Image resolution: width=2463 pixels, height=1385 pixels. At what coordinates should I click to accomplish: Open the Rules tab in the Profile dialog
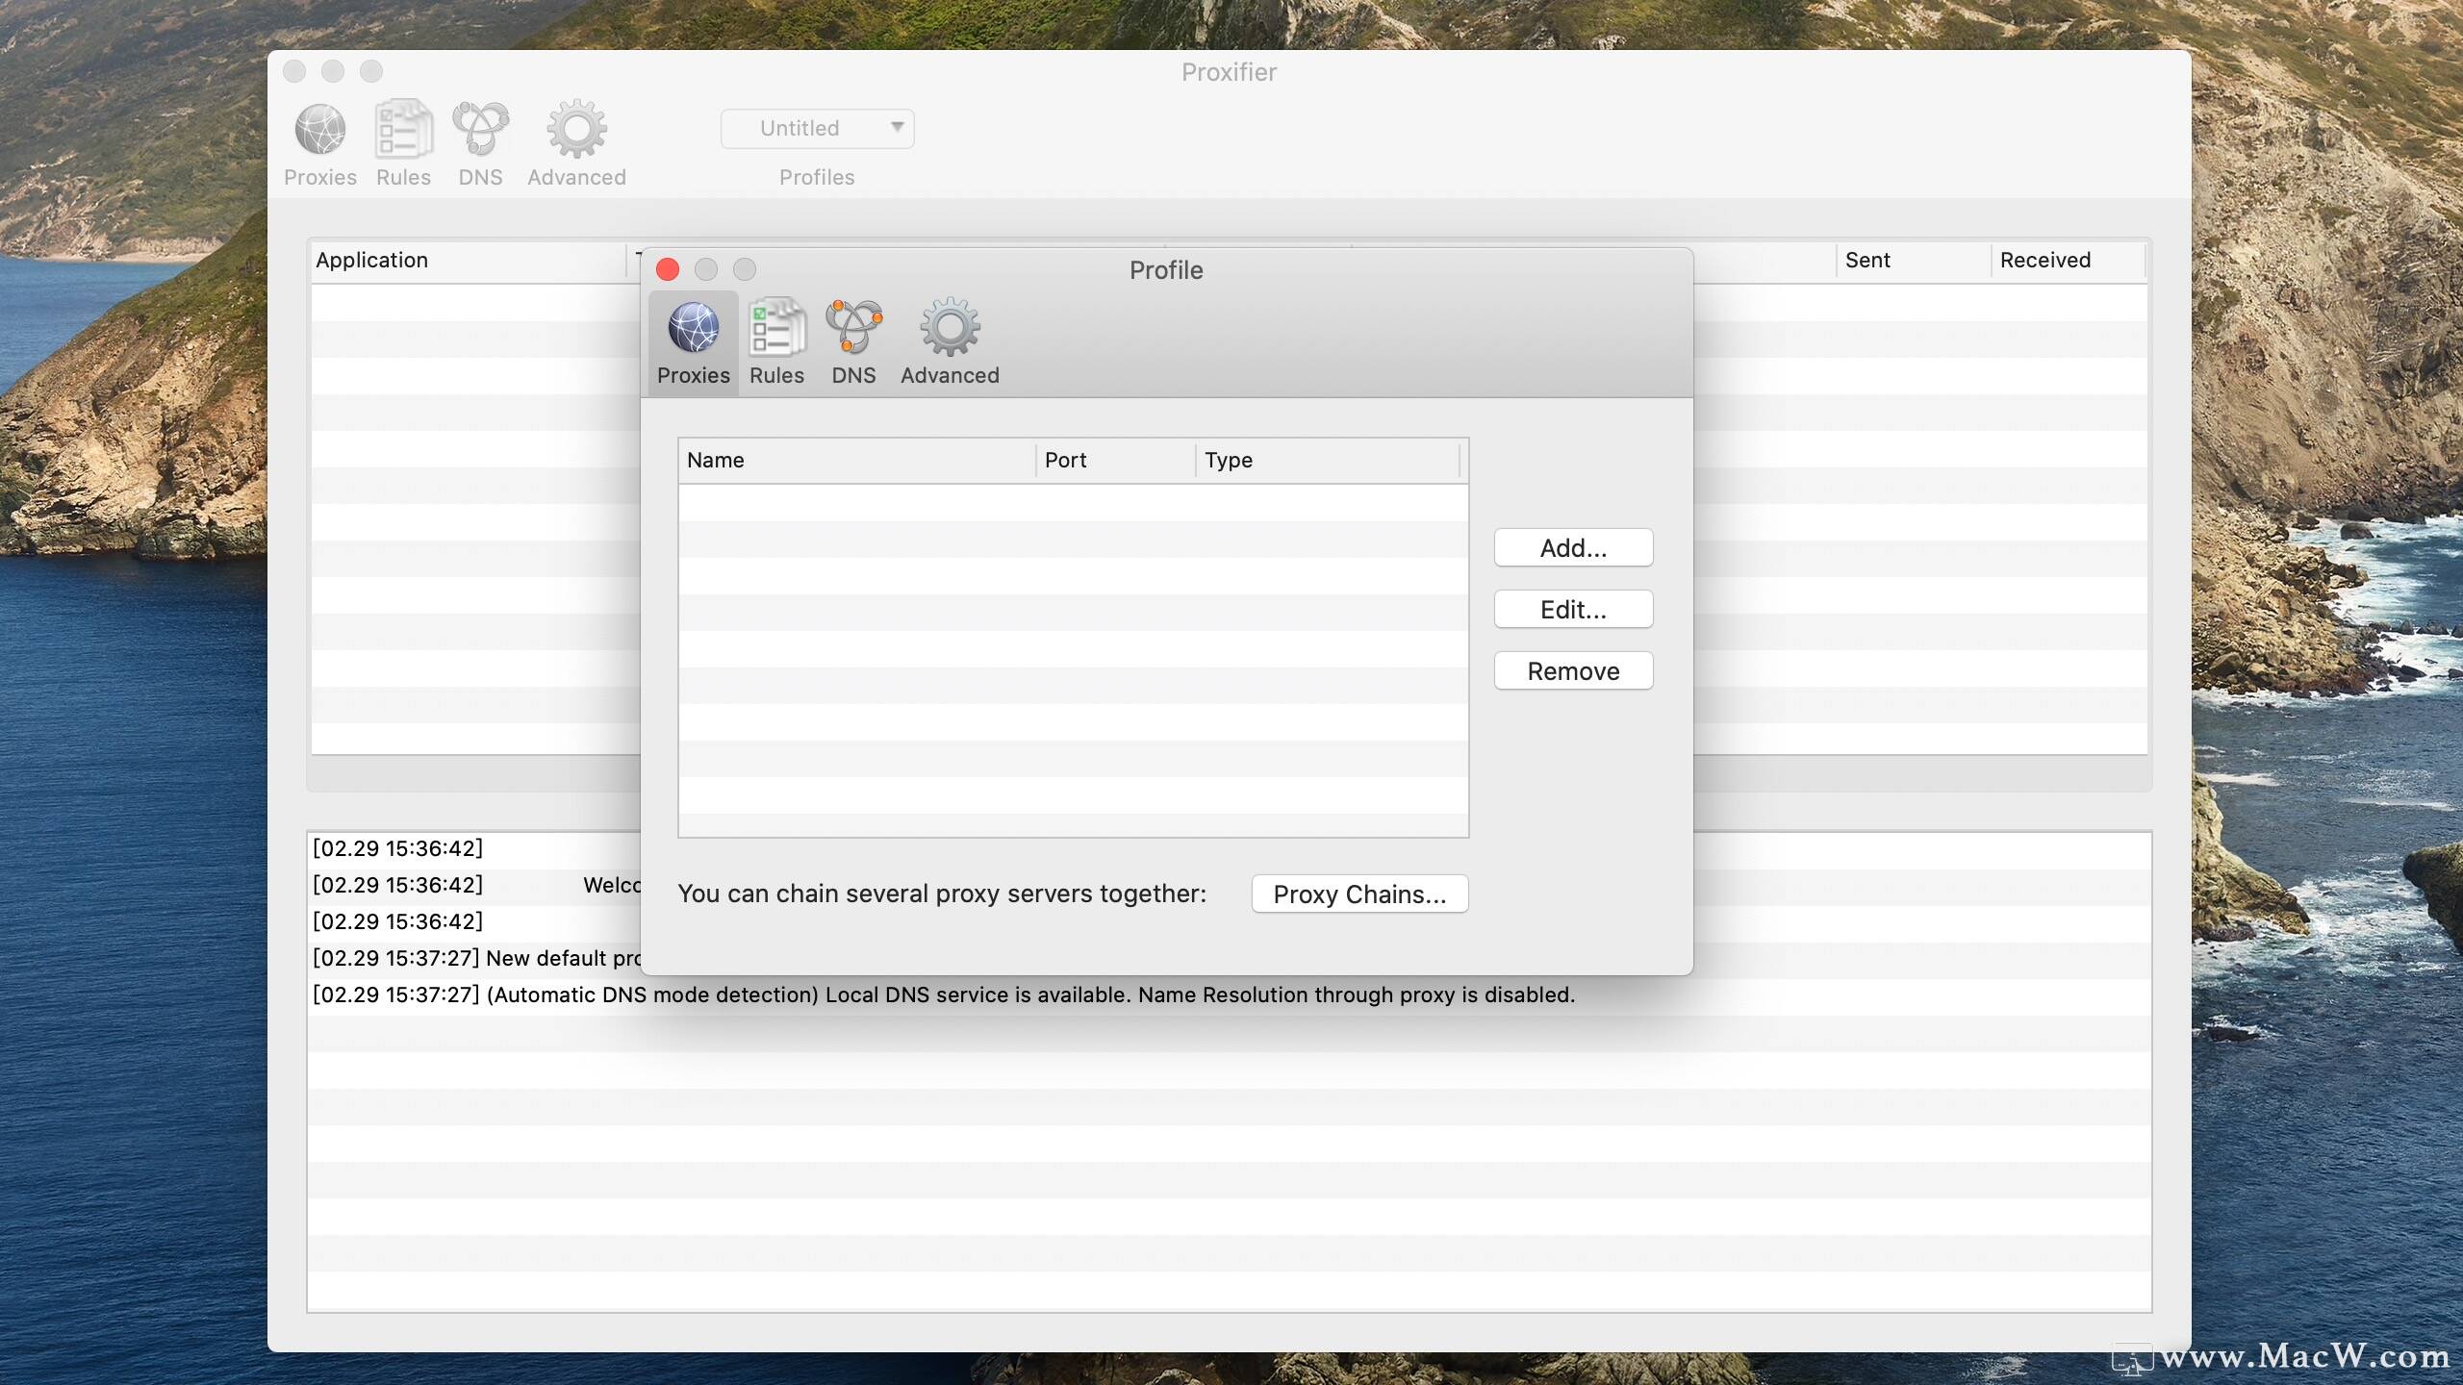(776, 343)
